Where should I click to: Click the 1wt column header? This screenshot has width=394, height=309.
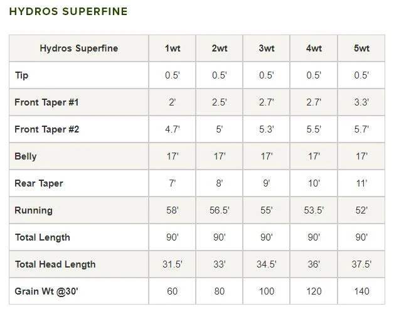(172, 48)
